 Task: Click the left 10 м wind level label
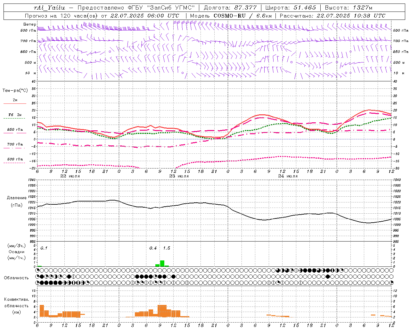coord(31,73)
